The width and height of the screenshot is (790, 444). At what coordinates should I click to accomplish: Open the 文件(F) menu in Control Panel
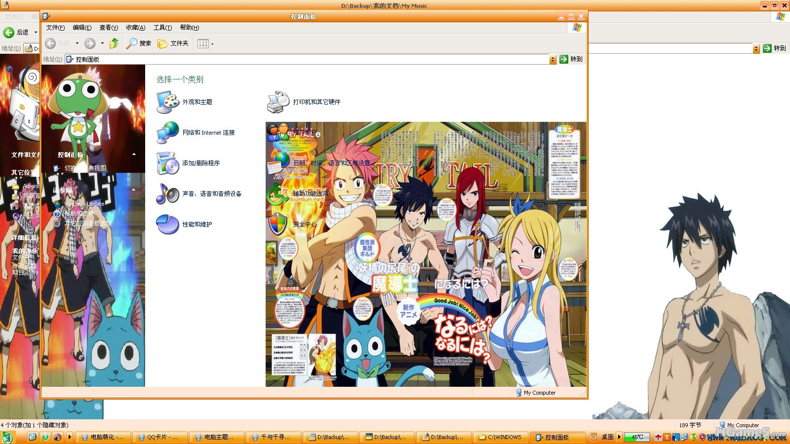coord(55,28)
